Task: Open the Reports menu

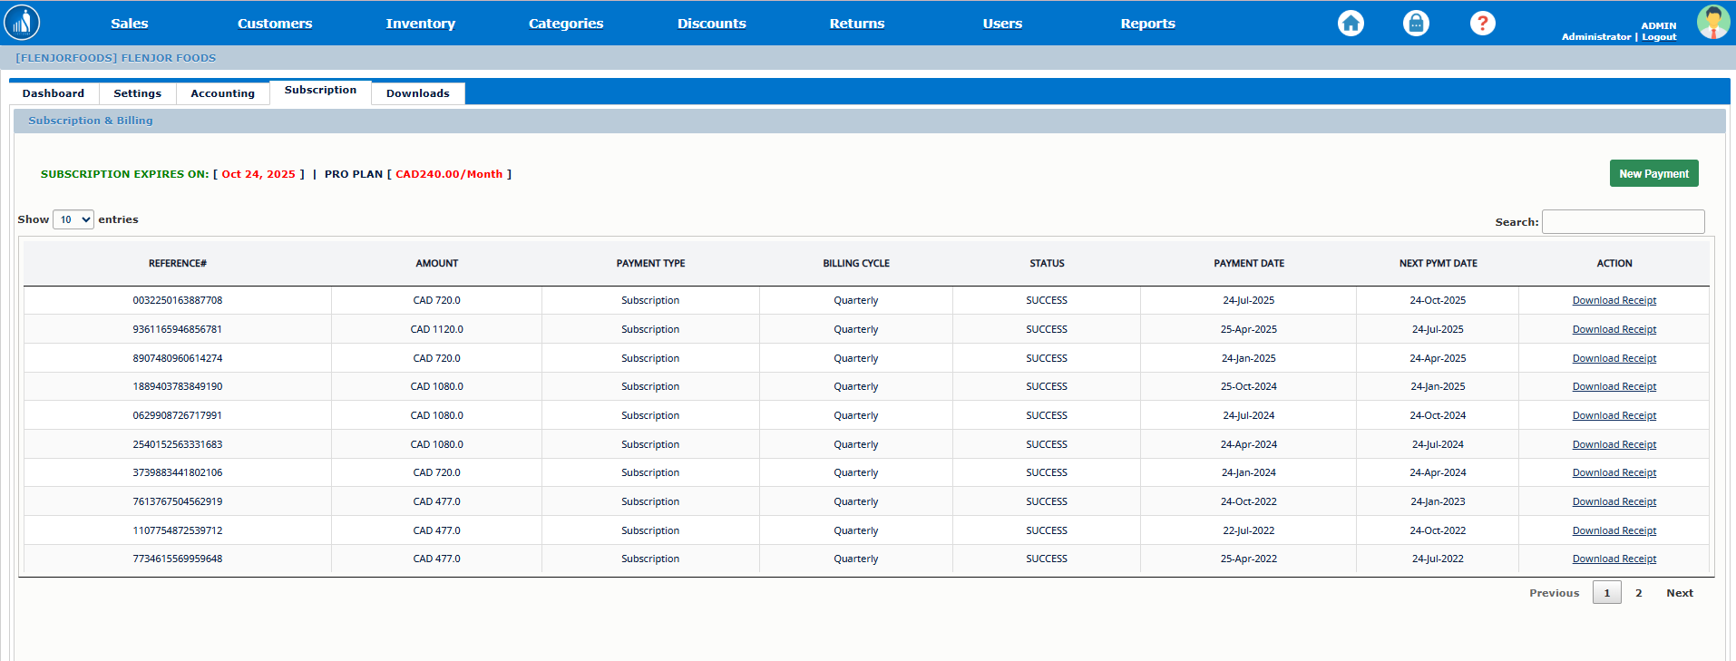Action: (x=1147, y=24)
